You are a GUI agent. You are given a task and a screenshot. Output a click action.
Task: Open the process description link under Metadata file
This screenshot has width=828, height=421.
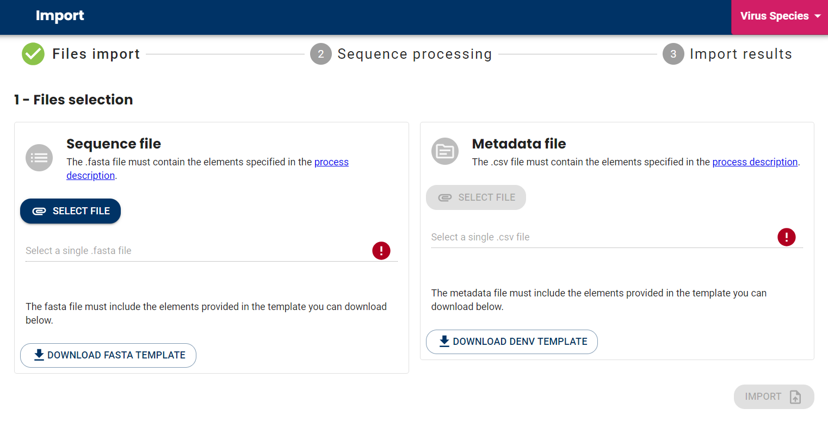coord(755,162)
